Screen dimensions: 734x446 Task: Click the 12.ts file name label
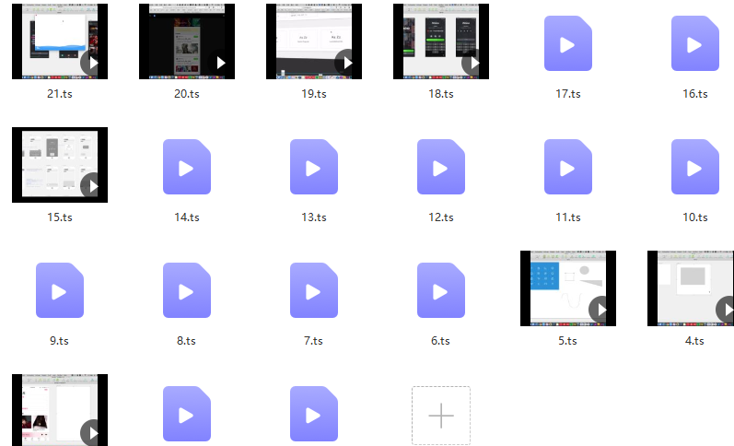pos(441,217)
